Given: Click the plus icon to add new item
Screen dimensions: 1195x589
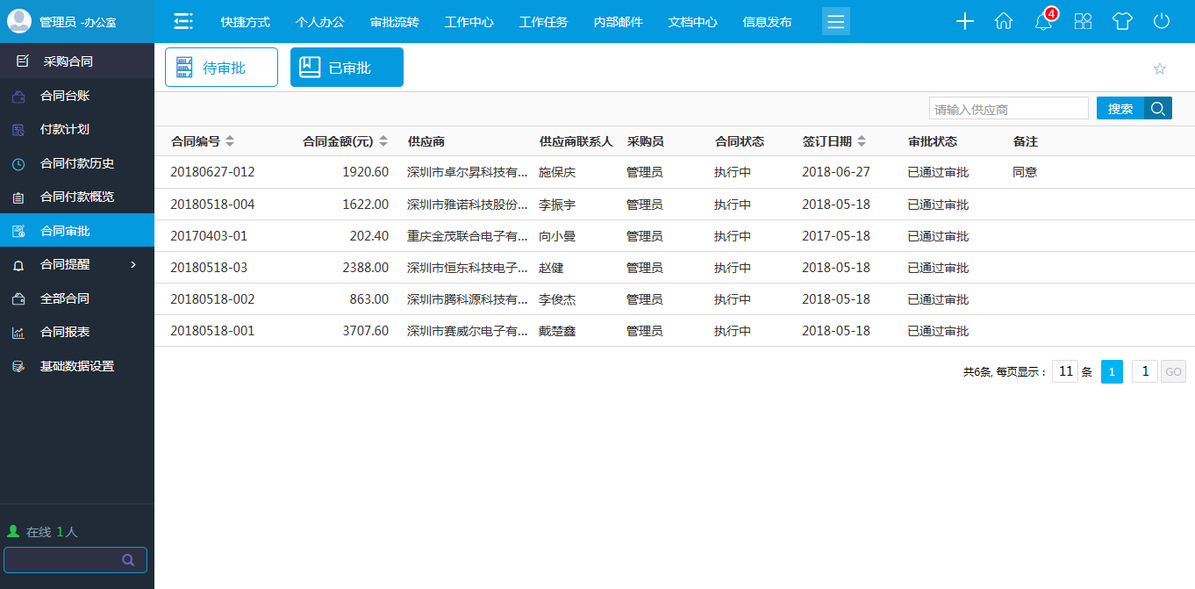Looking at the screenshot, I should 964,21.
